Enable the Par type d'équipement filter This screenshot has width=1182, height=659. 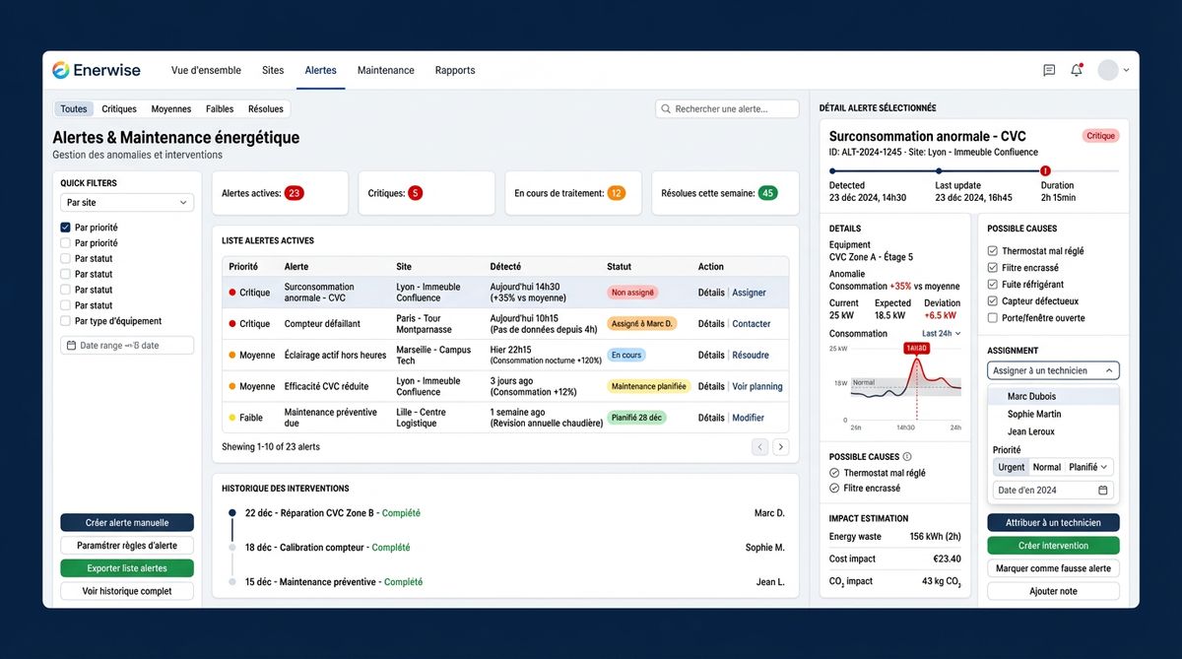[66, 321]
